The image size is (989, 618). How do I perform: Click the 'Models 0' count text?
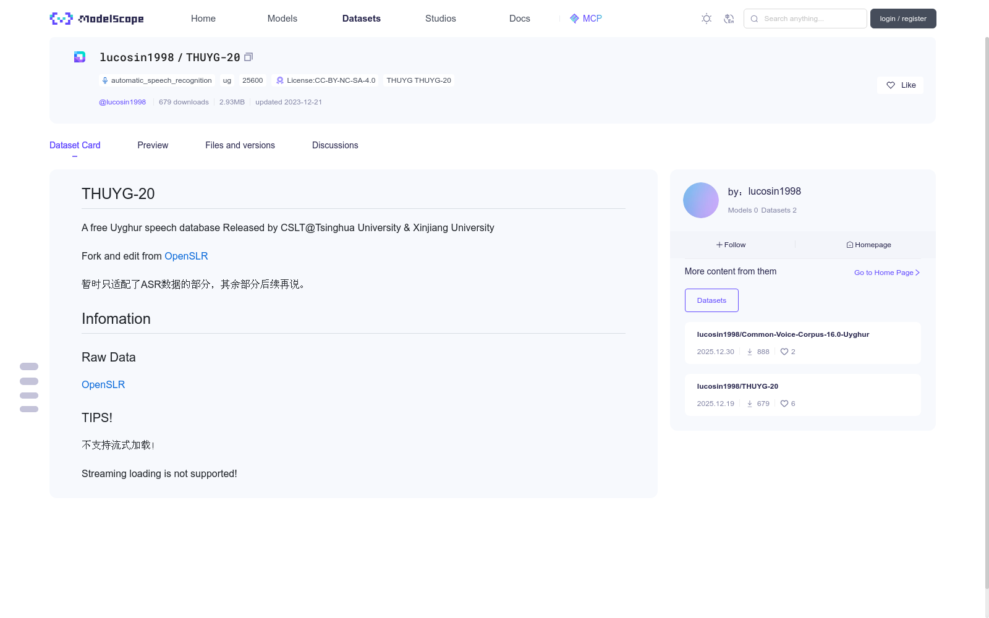(743, 210)
